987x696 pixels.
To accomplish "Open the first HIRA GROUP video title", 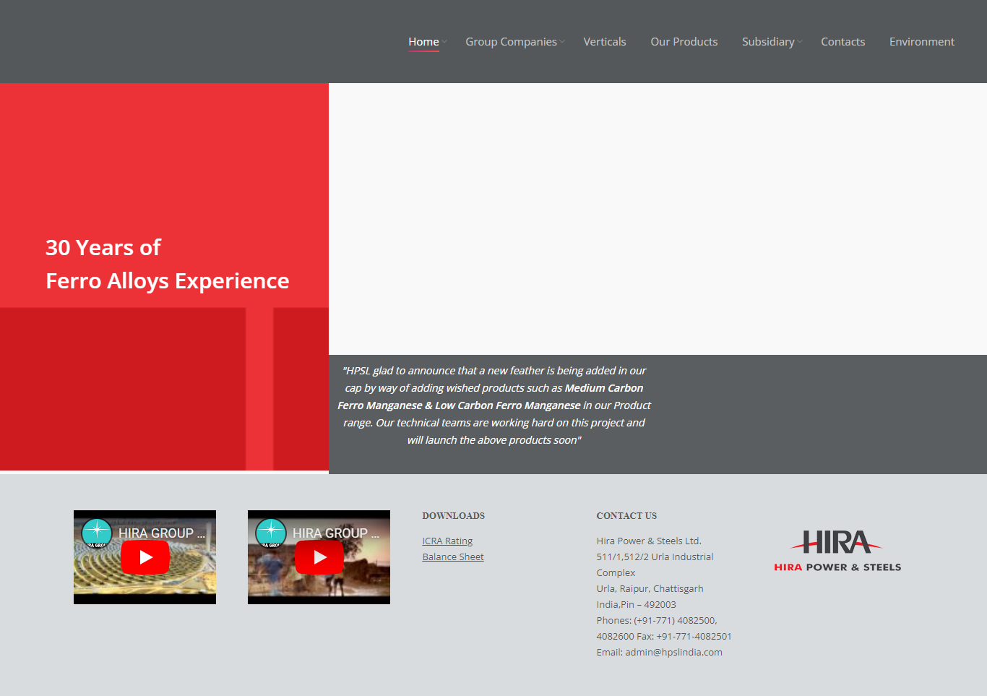I will pyautogui.click(x=162, y=533).
